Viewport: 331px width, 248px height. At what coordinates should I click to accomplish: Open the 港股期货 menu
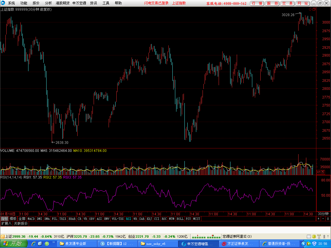click(62, 3)
